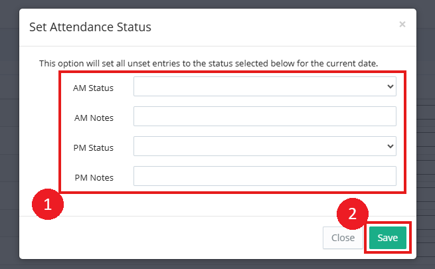The image size is (435, 269).
Task: Click the red annotation circle numbered 1
Action: (x=48, y=205)
